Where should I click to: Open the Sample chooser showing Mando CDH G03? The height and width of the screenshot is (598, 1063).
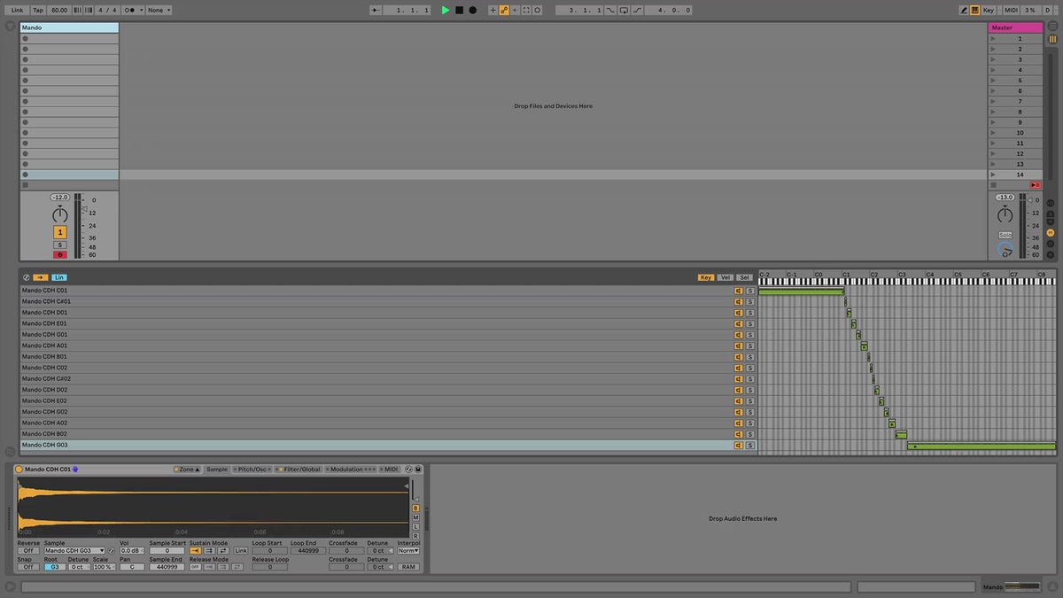tap(74, 551)
